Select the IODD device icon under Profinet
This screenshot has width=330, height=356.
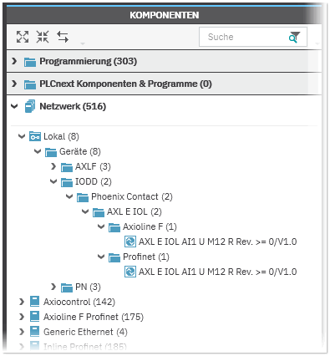tap(130, 272)
